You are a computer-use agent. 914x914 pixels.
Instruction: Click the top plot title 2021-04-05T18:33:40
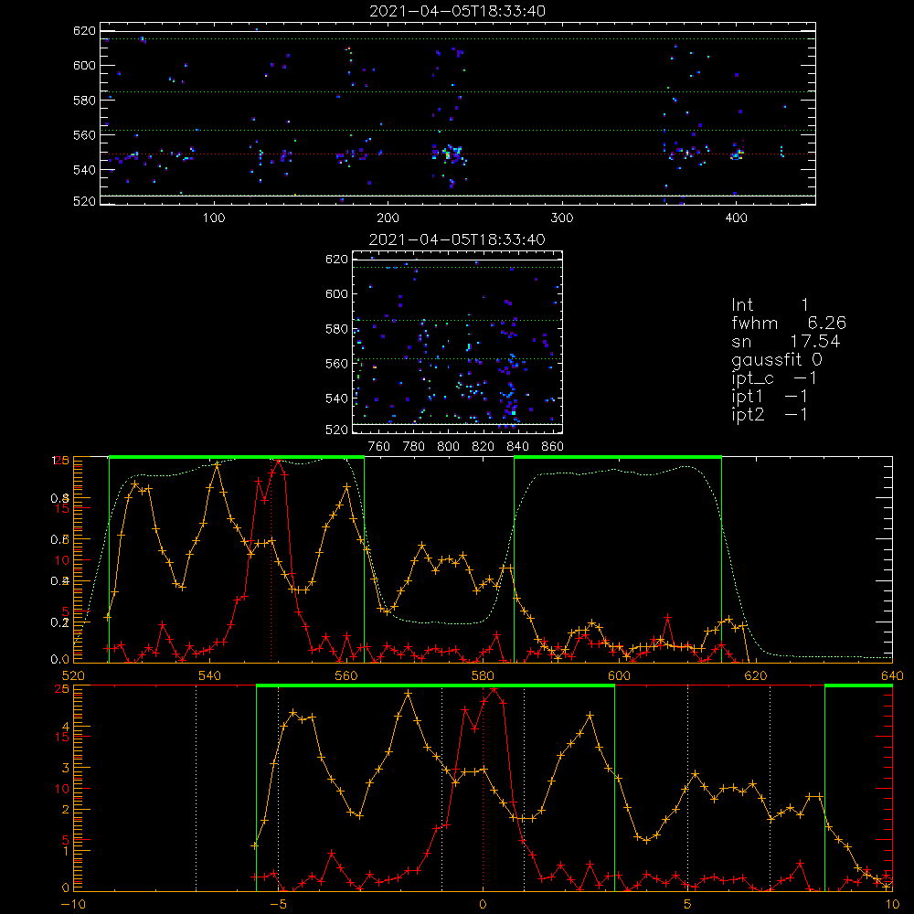[x=457, y=11]
